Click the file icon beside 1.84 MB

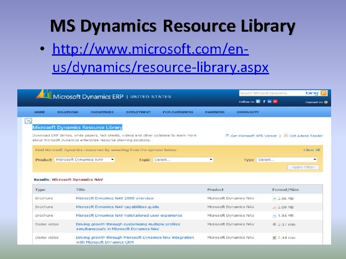274,216
